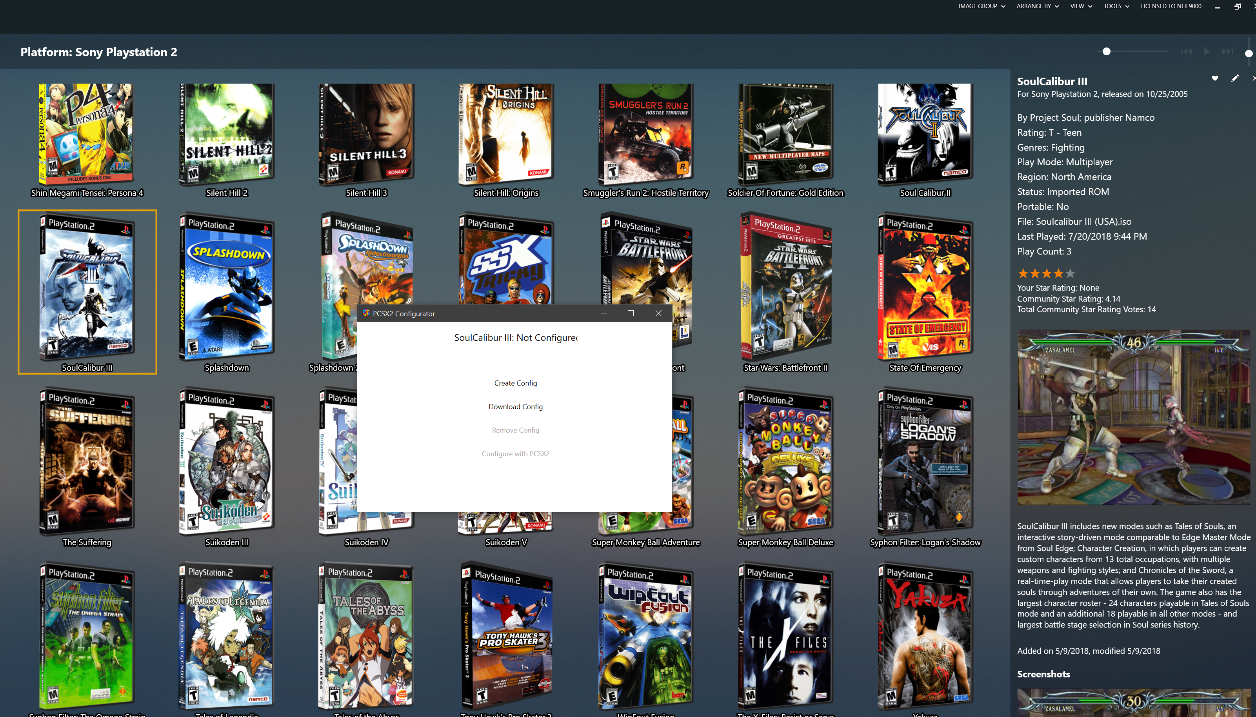Select the Yakuza box art
This screenshot has width=1256, height=717.
pyautogui.click(x=925, y=636)
